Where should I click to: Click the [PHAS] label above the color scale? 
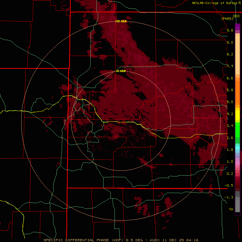(227, 19)
